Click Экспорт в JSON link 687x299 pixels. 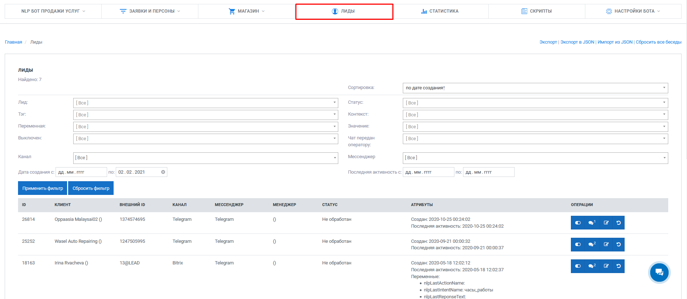(x=577, y=42)
